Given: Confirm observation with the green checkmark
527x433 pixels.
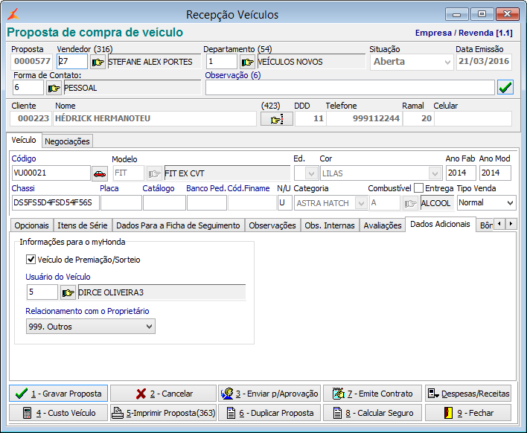Looking at the screenshot, I should (505, 88).
